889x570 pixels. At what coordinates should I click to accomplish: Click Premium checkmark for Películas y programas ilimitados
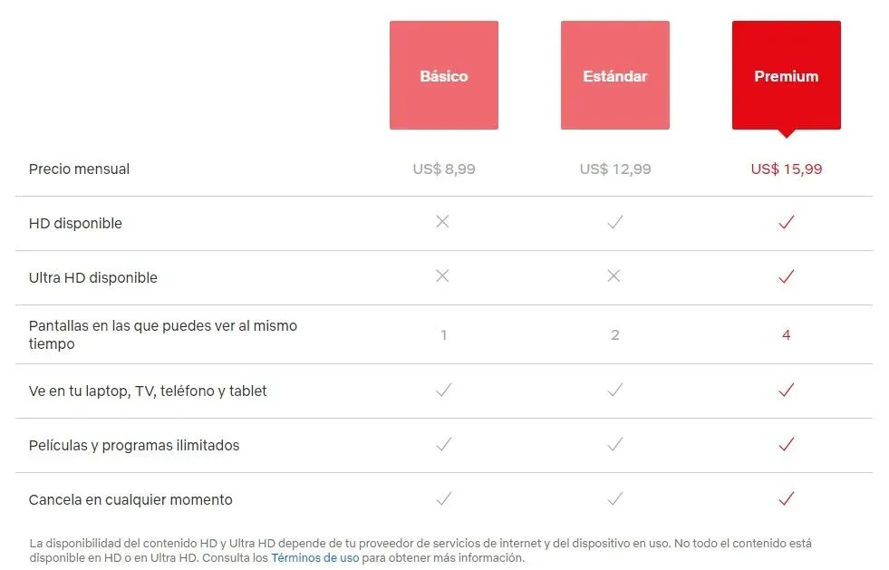point(787,444)
